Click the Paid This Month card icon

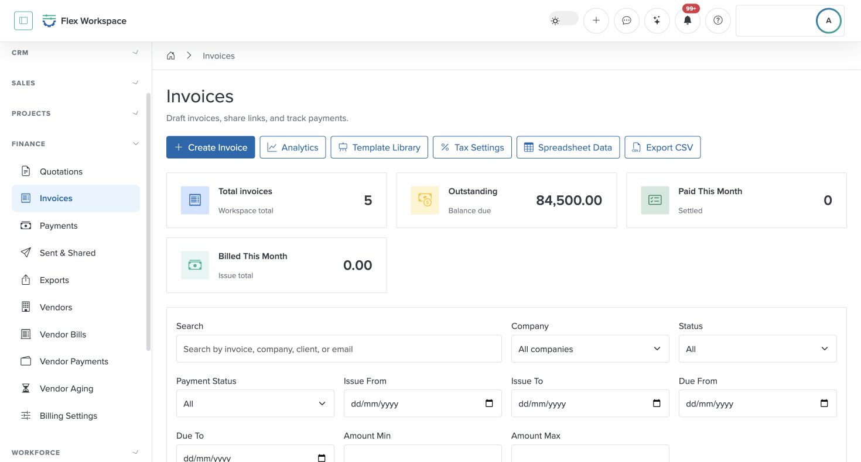tap(655, 201)
